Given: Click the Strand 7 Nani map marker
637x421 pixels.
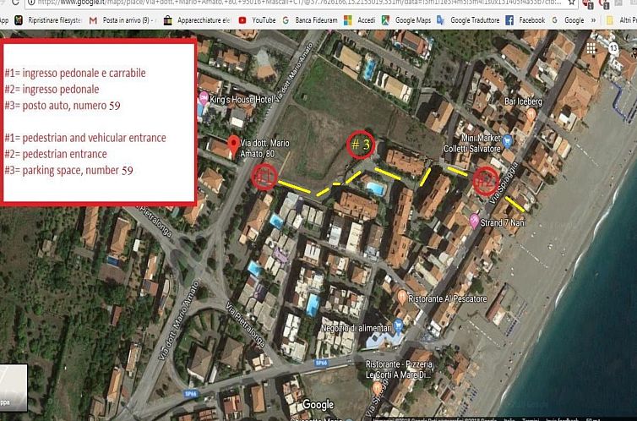Looking at the screenshot, I should point(474,221).
